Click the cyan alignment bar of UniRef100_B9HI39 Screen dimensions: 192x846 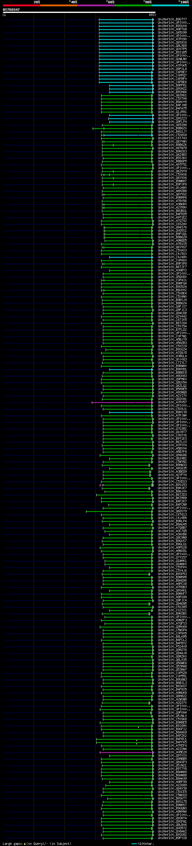(131, 412)
